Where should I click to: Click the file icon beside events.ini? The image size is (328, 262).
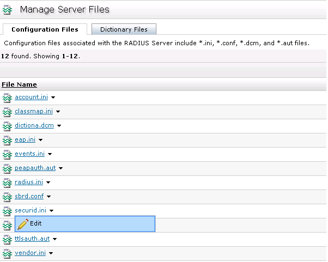7,154
